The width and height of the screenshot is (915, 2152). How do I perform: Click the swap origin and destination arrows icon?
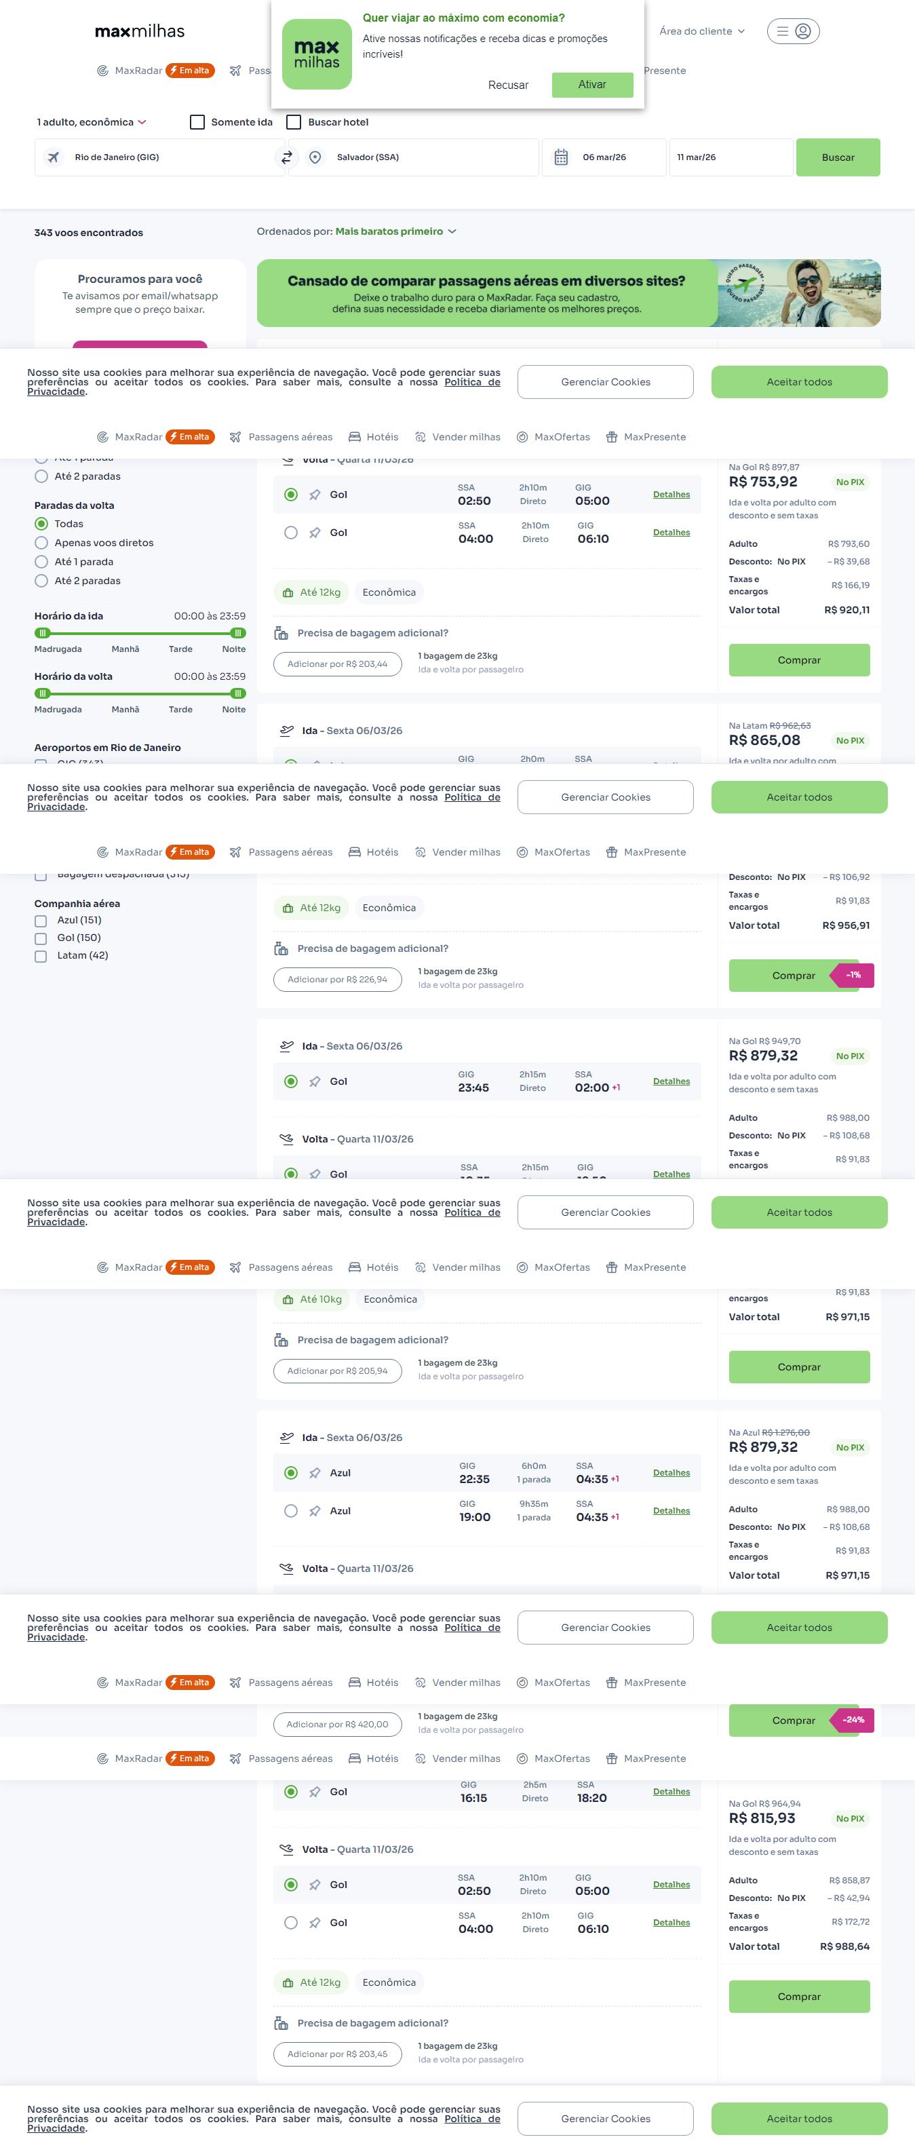tap(286, 157)
